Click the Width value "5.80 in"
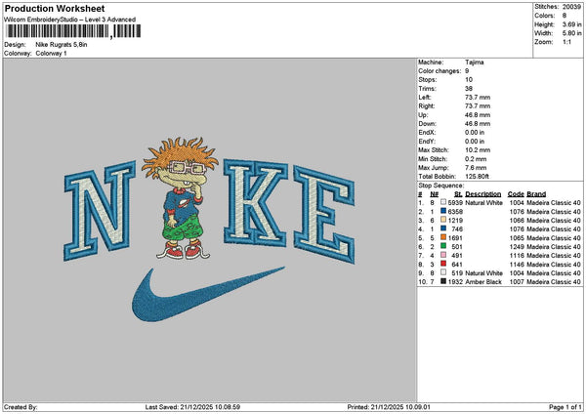The width and height of the screenshot is (586, 414). click(x=571, y=33)
